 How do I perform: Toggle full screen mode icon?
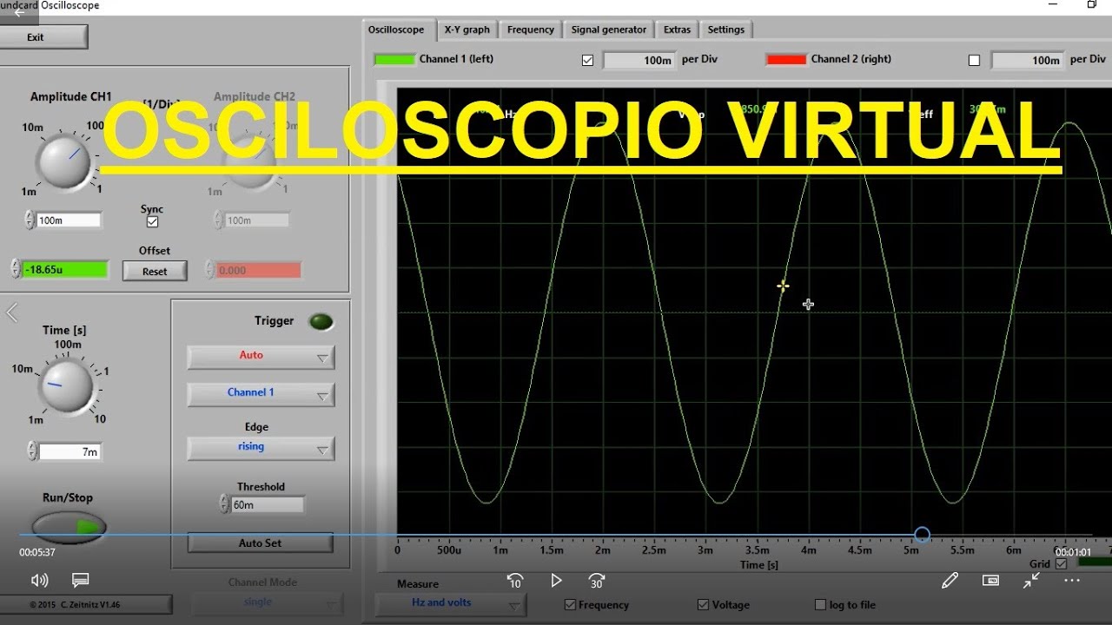pyautogui.click(x=1031, y=581)
